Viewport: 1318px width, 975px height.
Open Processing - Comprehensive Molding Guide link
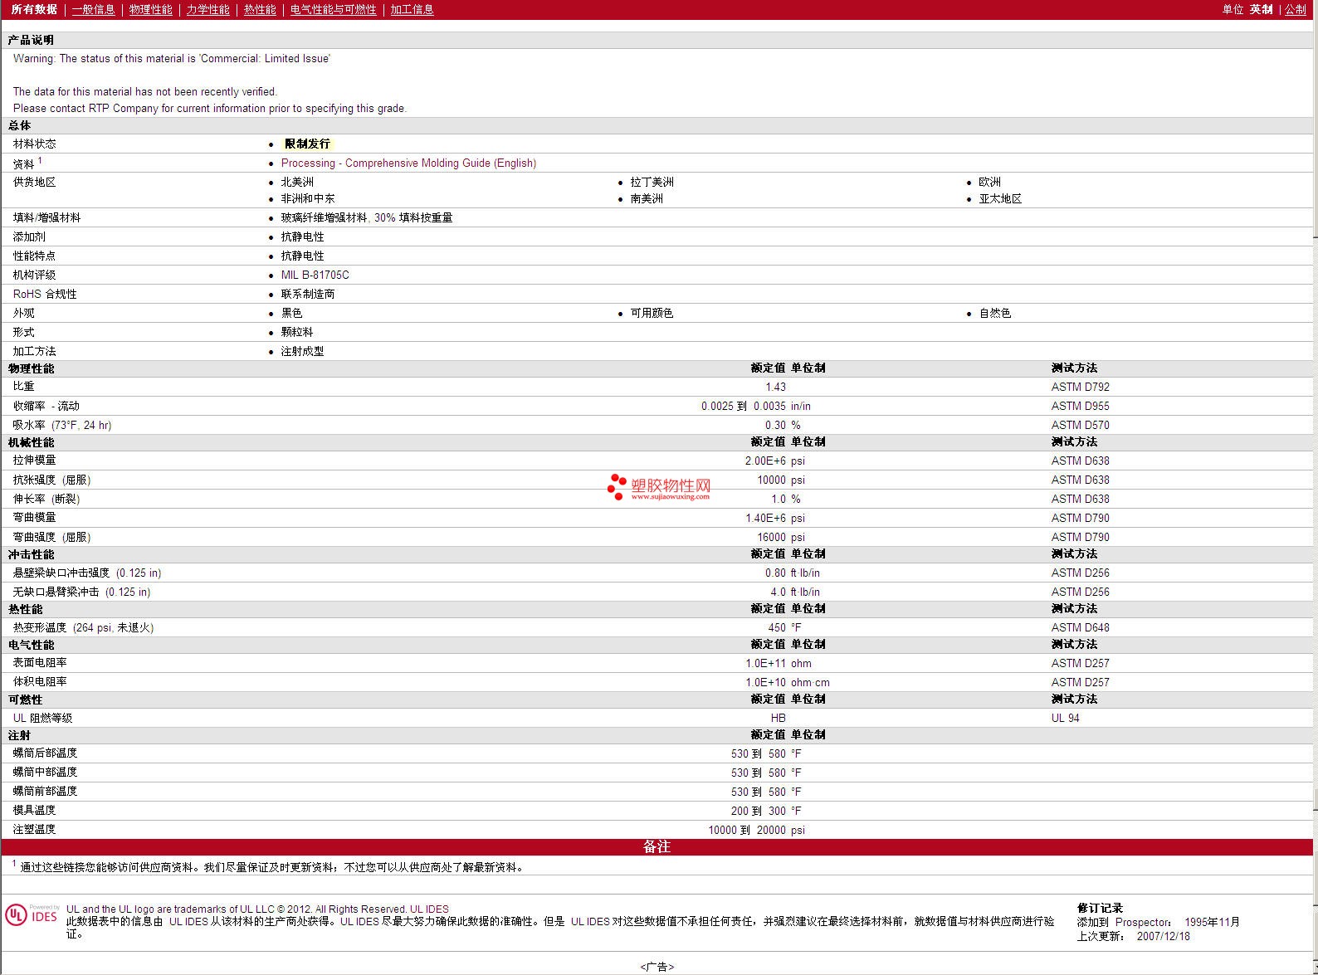(408, 163)
